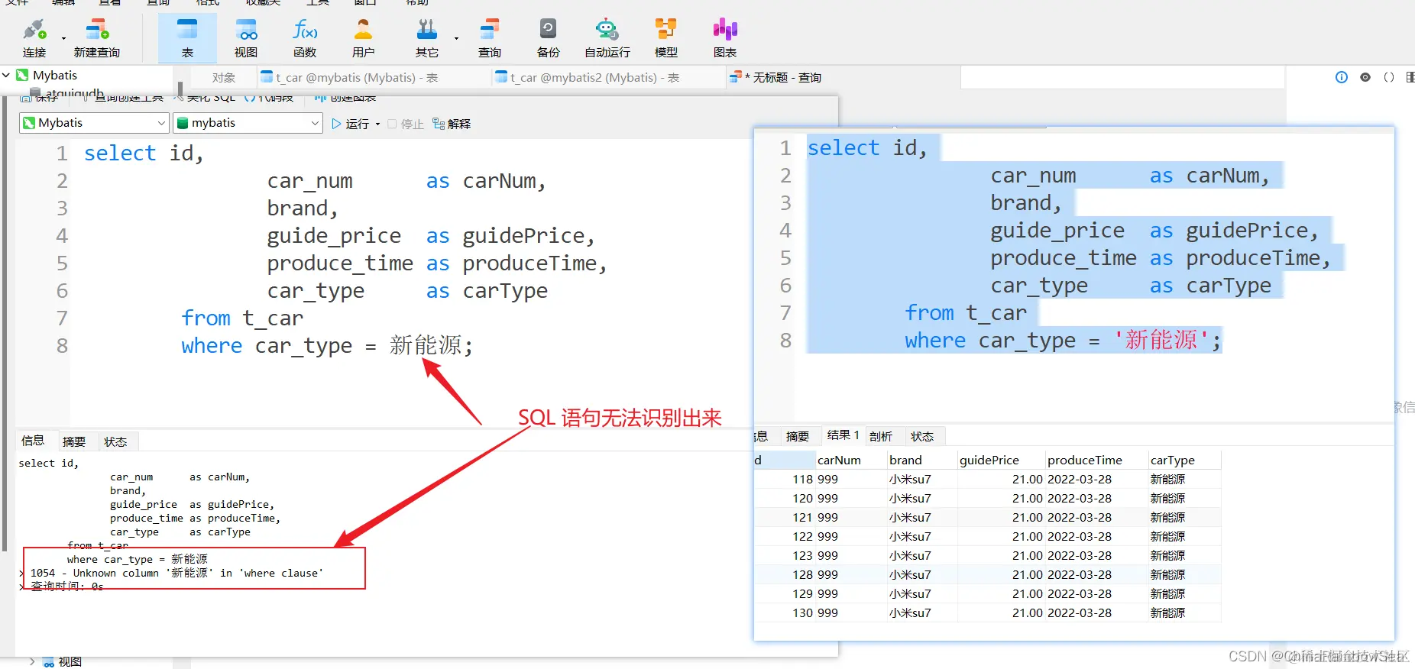
Task: Click produceTime 2022-03-28 in row 121
Action: [x=1096, y=518]
